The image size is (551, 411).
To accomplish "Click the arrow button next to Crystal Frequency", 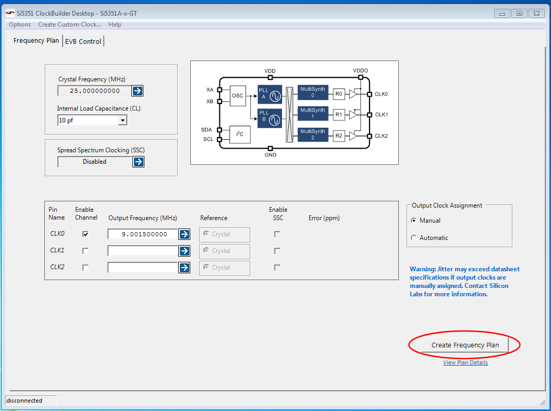I will (137, 91).
